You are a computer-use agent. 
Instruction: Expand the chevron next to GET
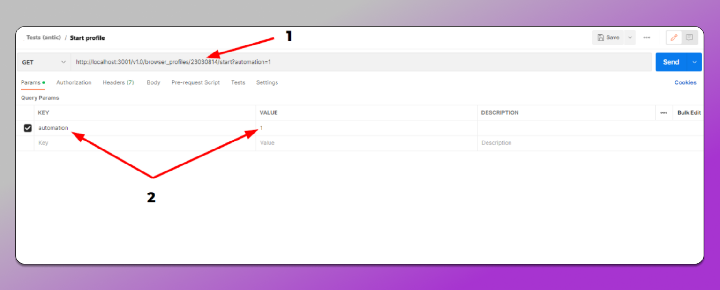(x=63, y=62)
